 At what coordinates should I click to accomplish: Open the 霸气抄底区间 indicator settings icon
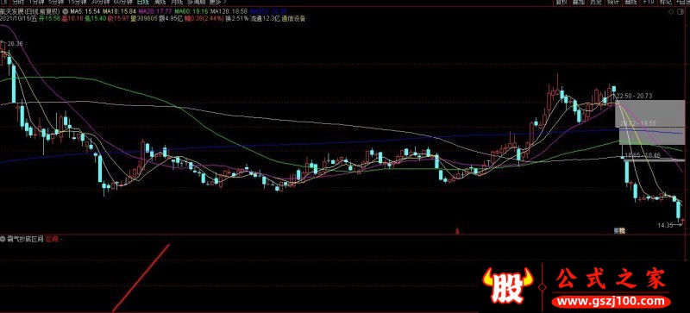3,239
